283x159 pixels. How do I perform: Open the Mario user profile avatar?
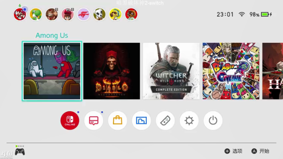[x=20, y=14]
